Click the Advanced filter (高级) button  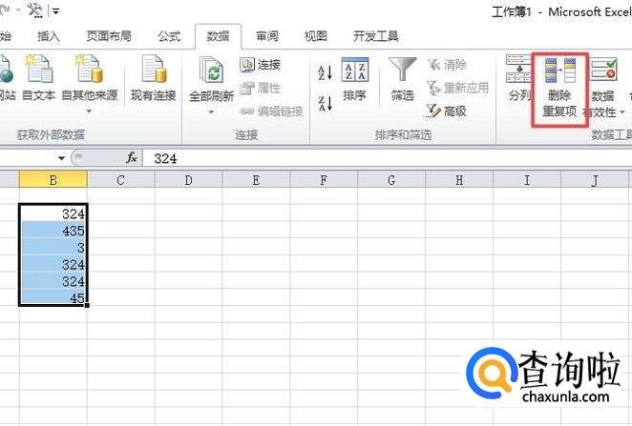(x=446, y=111)
